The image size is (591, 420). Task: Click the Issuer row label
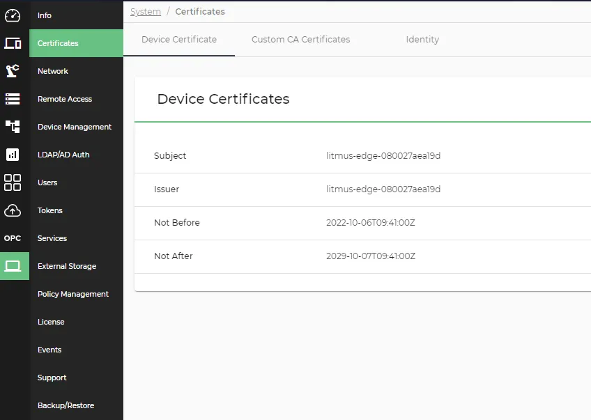[167, 189]
